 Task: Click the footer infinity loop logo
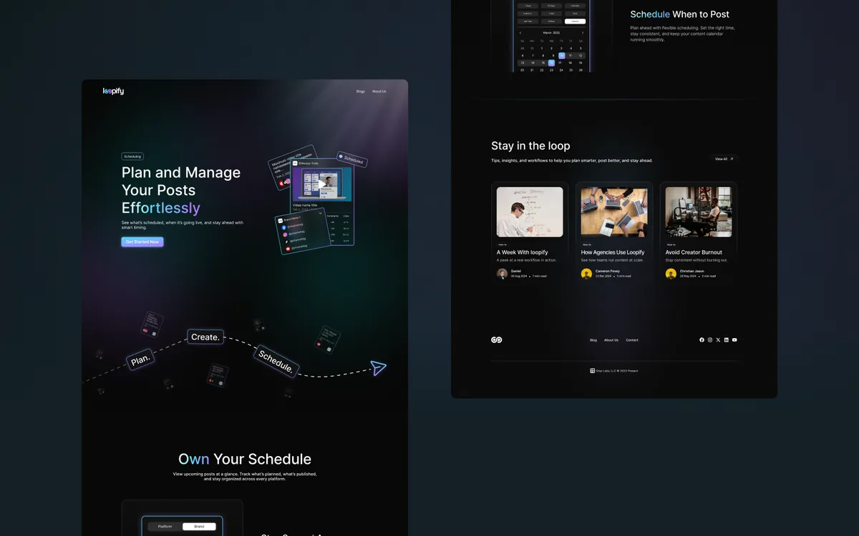pos(497,340)
